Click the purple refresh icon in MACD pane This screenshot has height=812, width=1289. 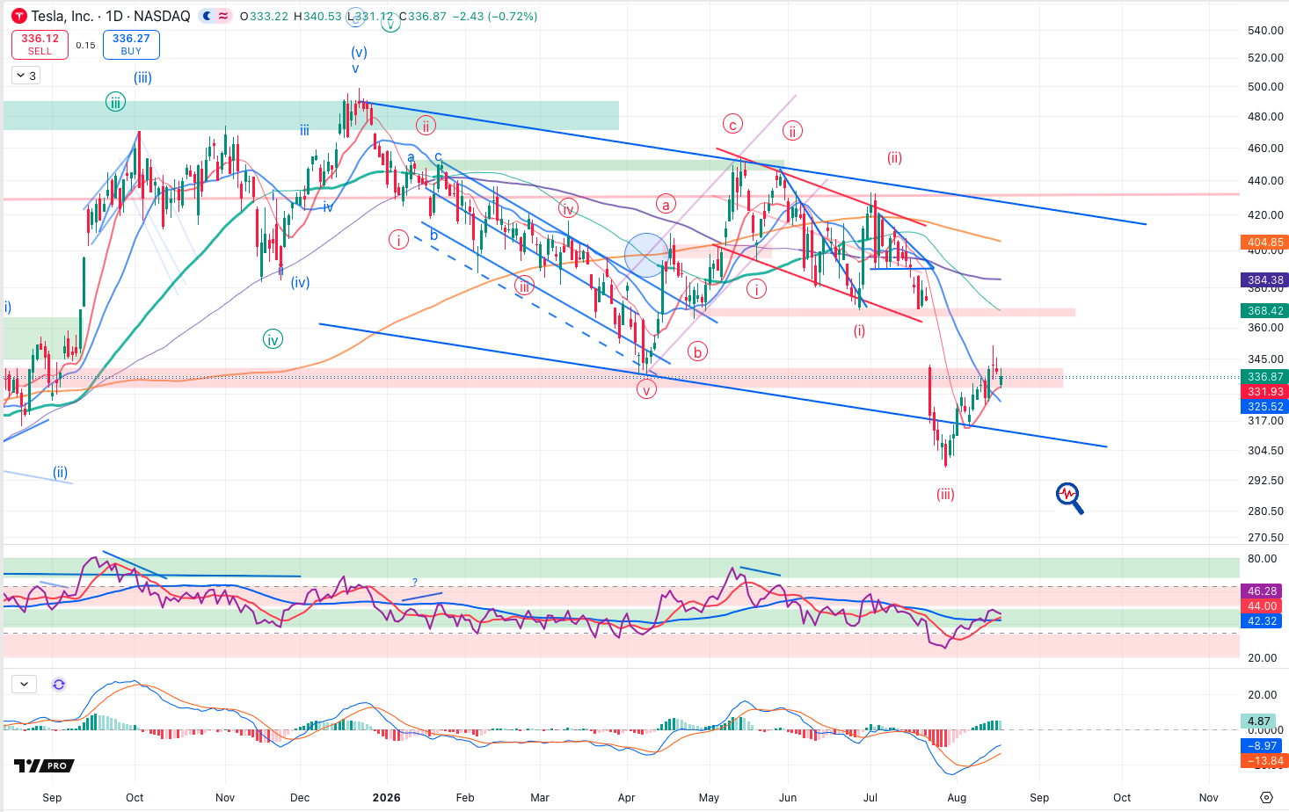[59, 684]
